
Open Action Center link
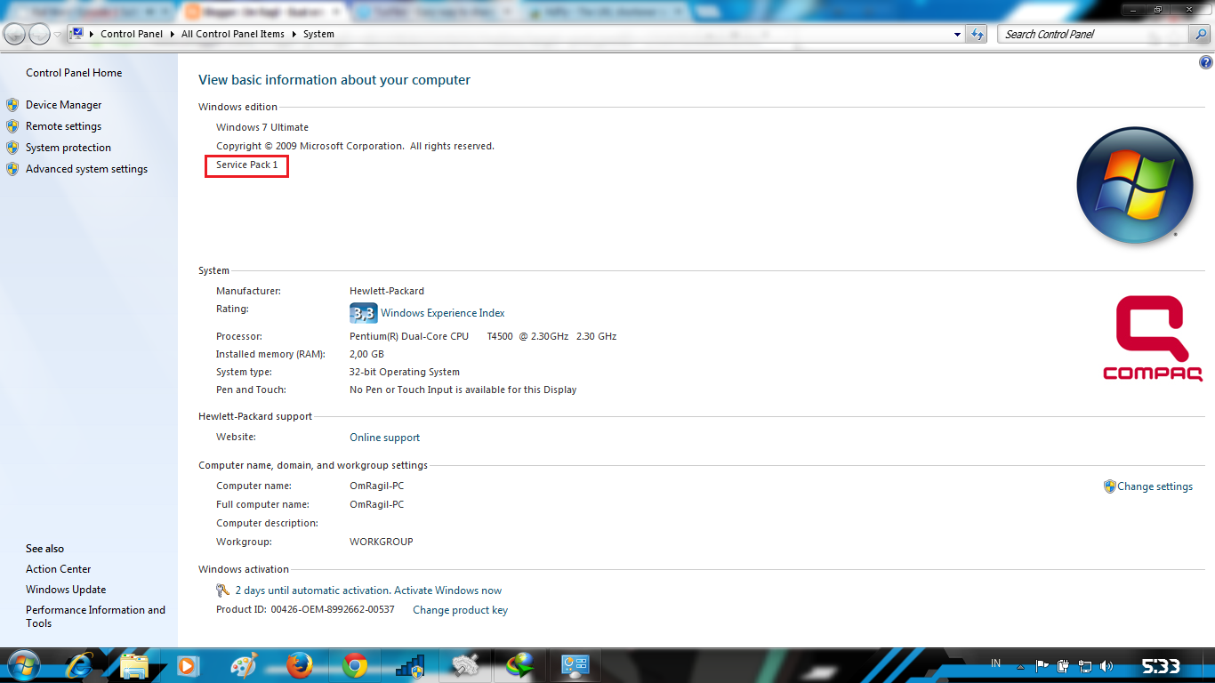pos(58,569)
